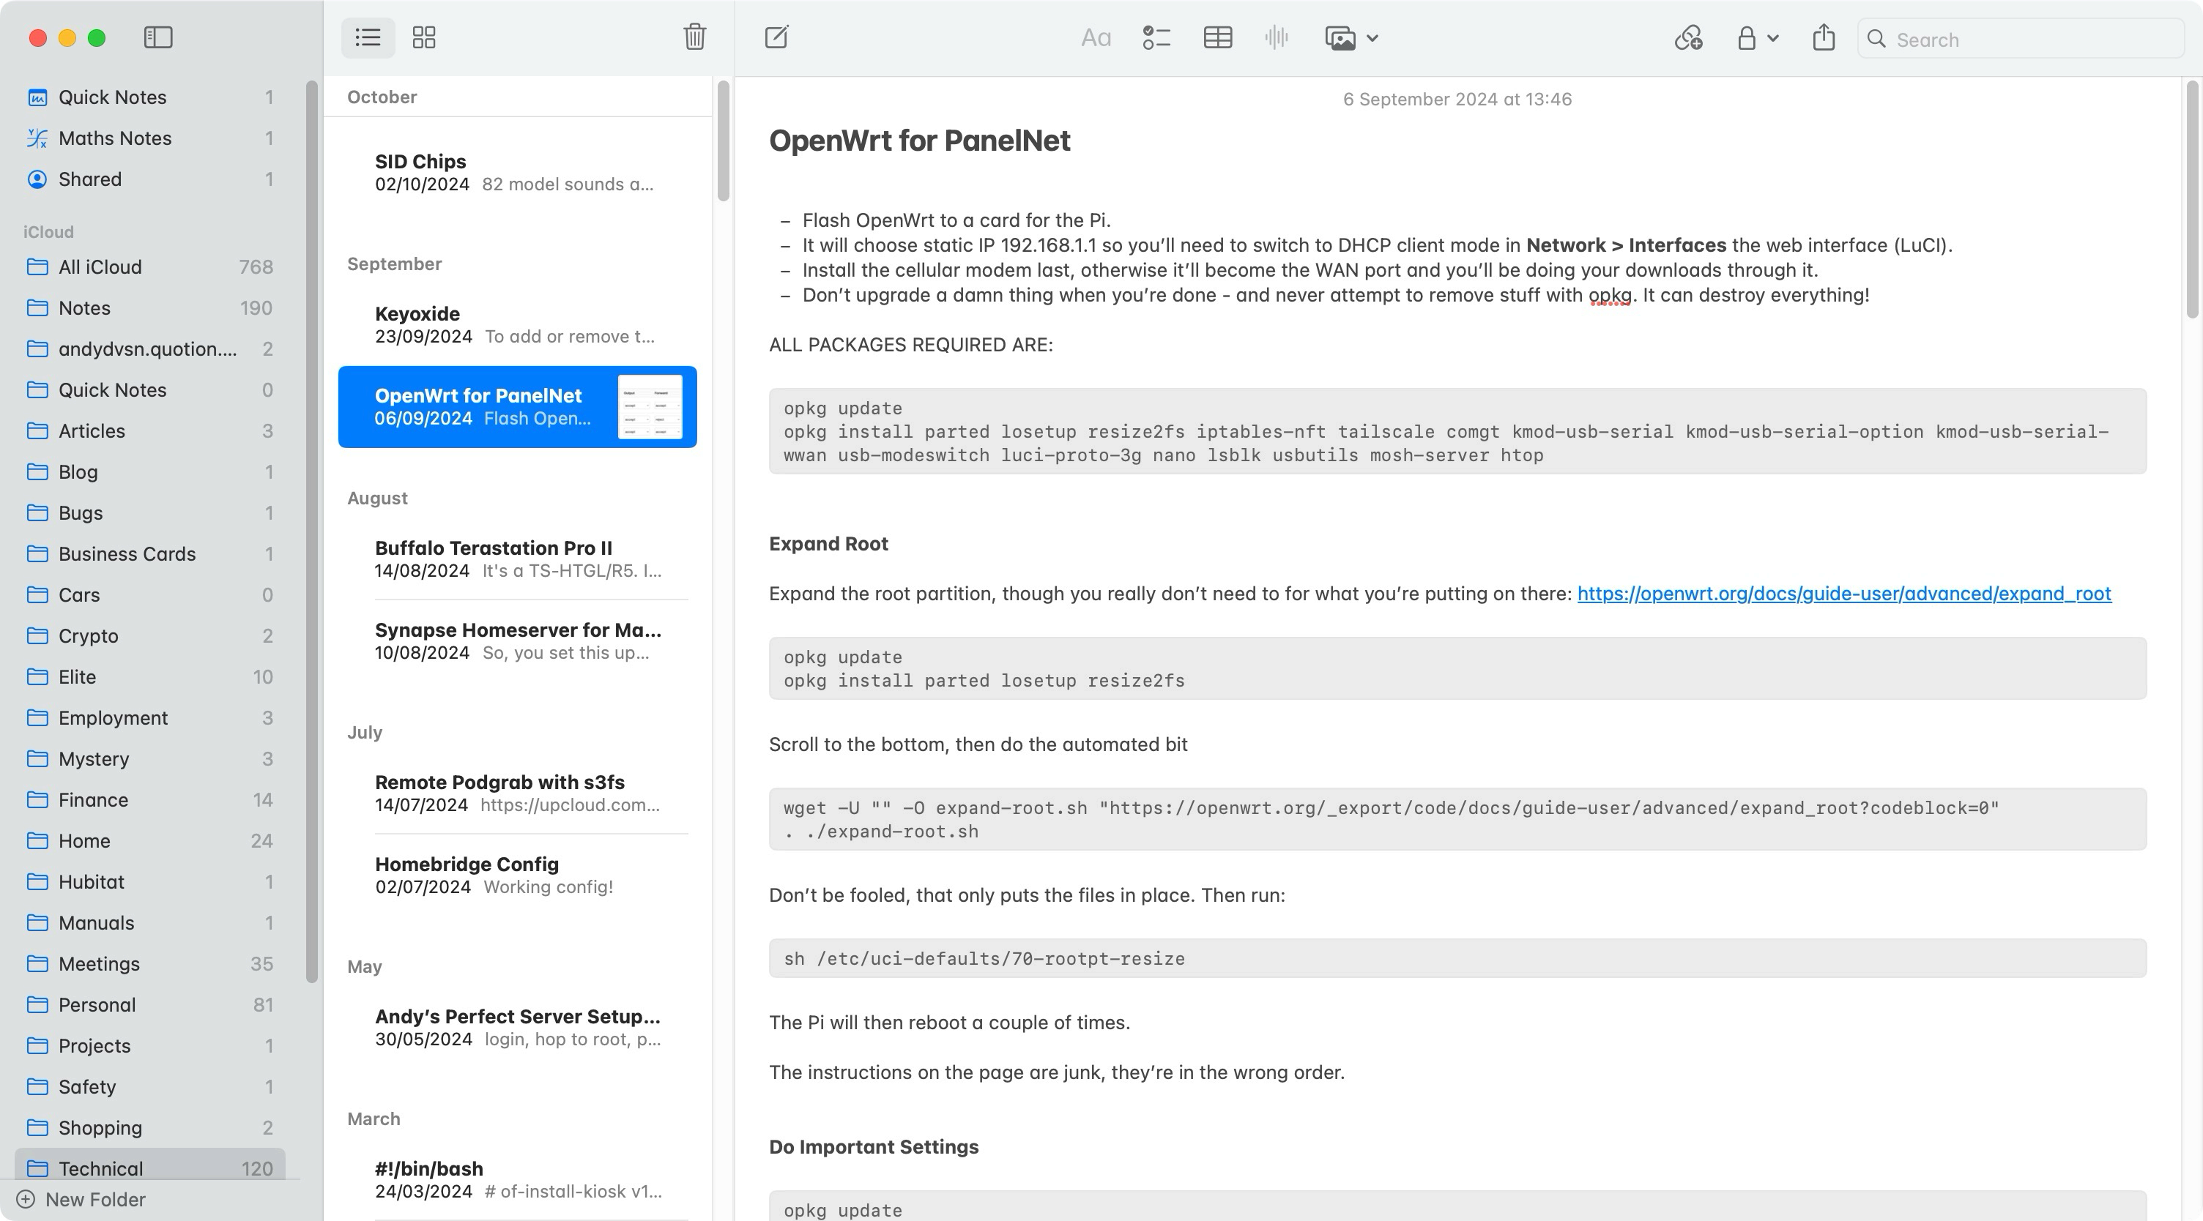This screenshot has width=2203, height=1221.
Task: Switch to gallery view
Action: click(x=424, y=37)
